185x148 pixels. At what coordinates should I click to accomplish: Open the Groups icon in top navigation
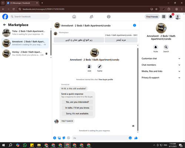click(x=109, y=17)
